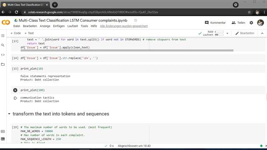Click the horizontal scrollbar under cell 13

[127, 50]
